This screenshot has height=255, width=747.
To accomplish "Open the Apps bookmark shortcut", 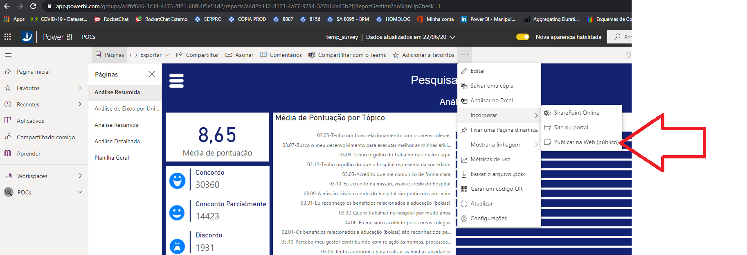I will 14,19.
